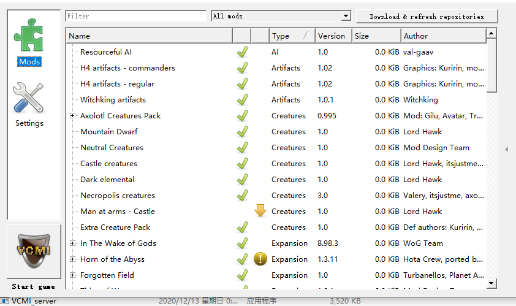
Task: Open Settings with the wrench and screwdriver icon
Action: tap(29, 104)
